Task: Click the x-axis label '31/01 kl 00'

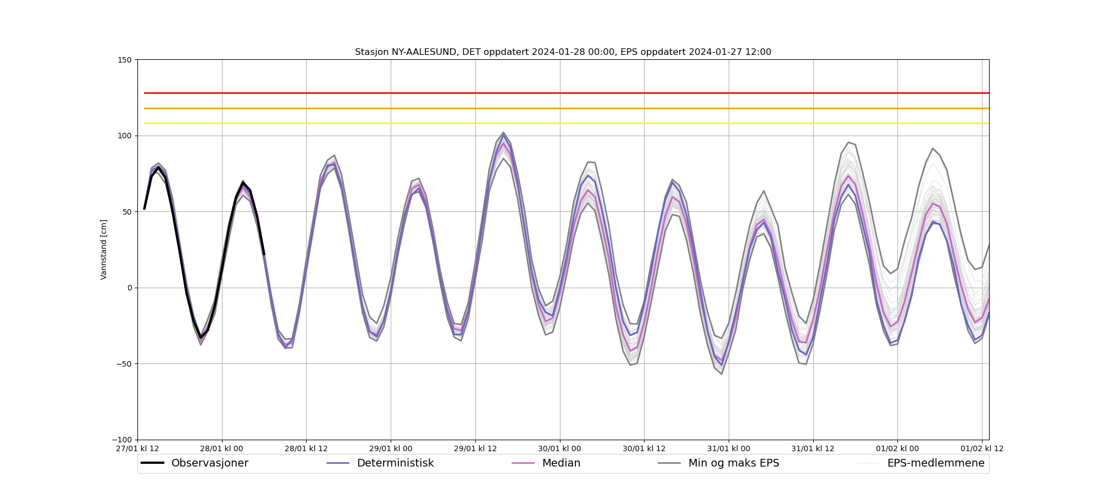Action: 729,448
